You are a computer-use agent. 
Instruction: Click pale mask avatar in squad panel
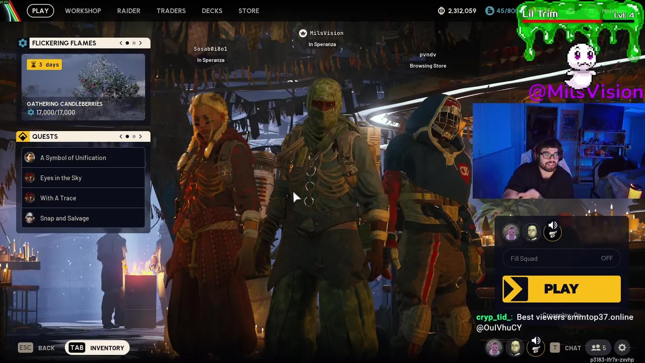coord(532,232)
